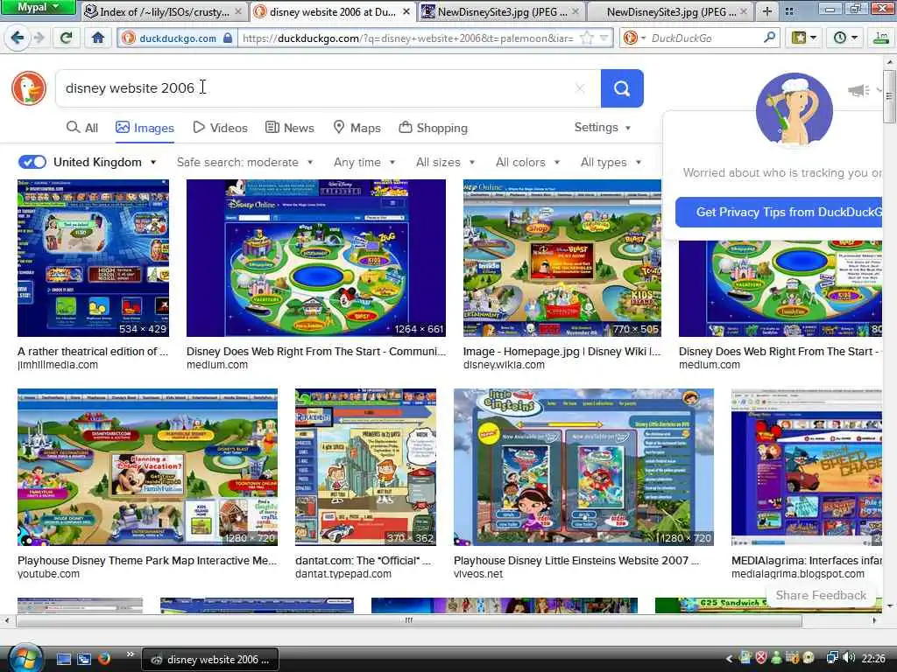Expand the URL bar history dropdown arrow
The image size is (897, 672).
pos(604,38)
